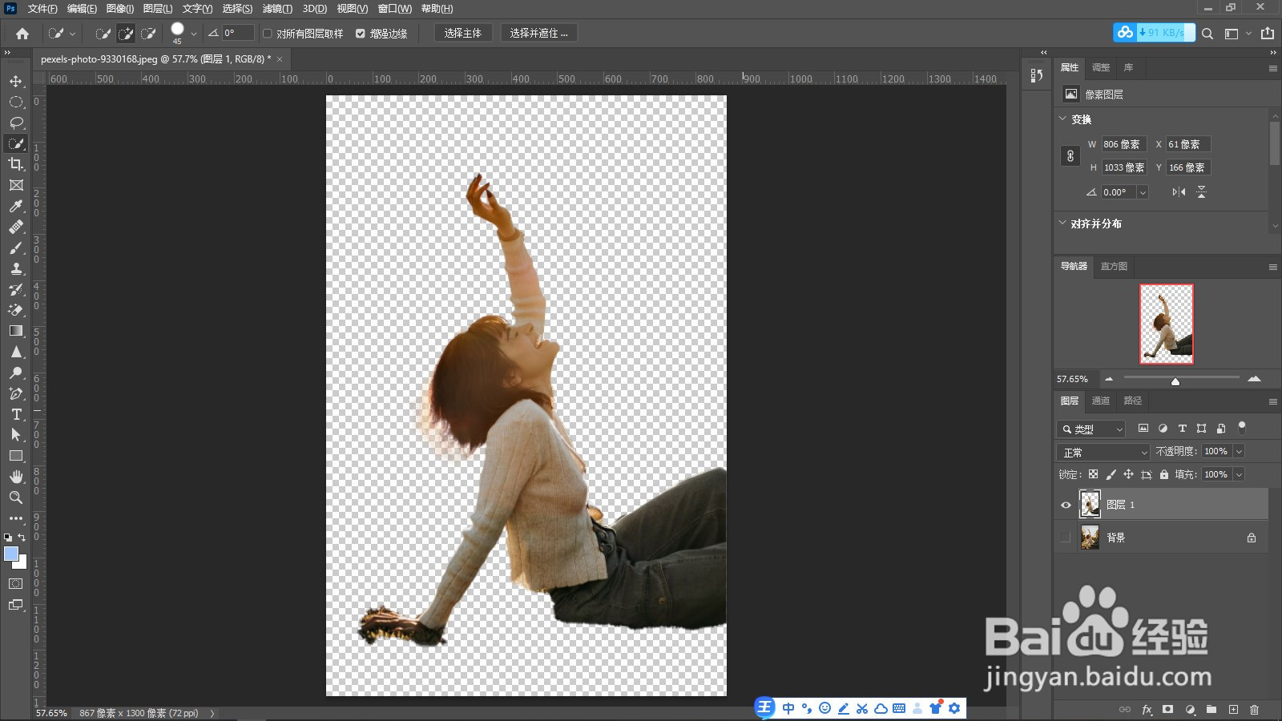Image resolution: width=1282 pixels, height=721 pixels.
Task: Select the Zoom tool in toolbar
Action: coord(16,497)
